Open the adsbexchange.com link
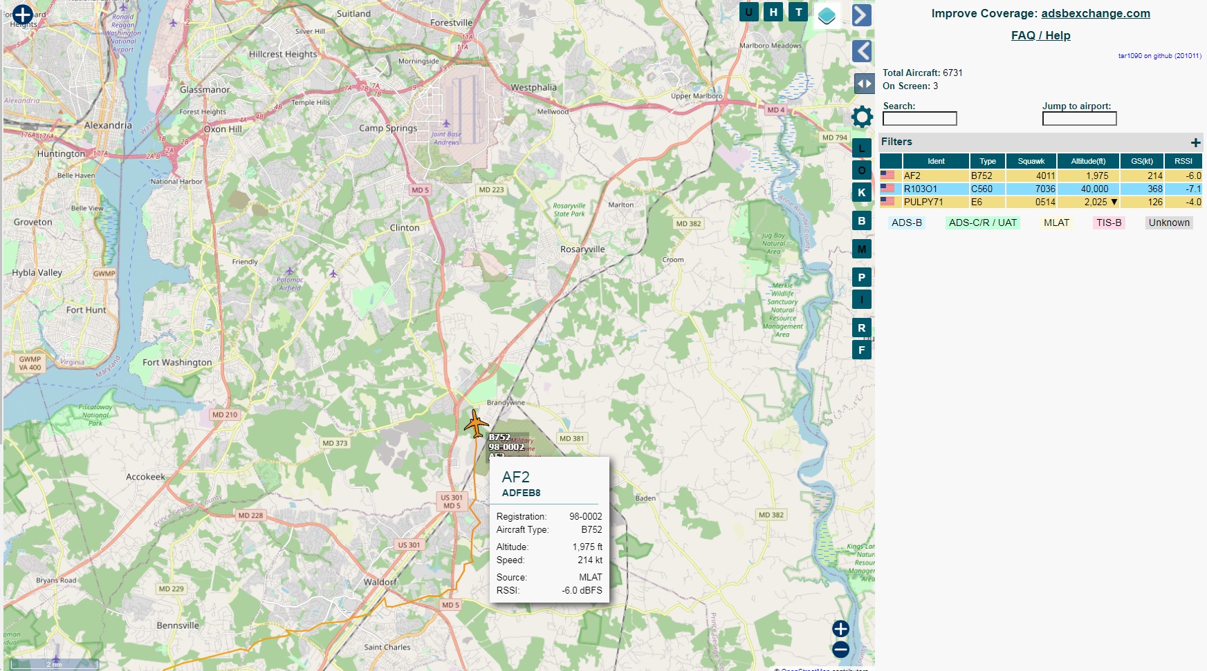The height and width of the screenshot is (671, 1207). [x=1096, y=13]
